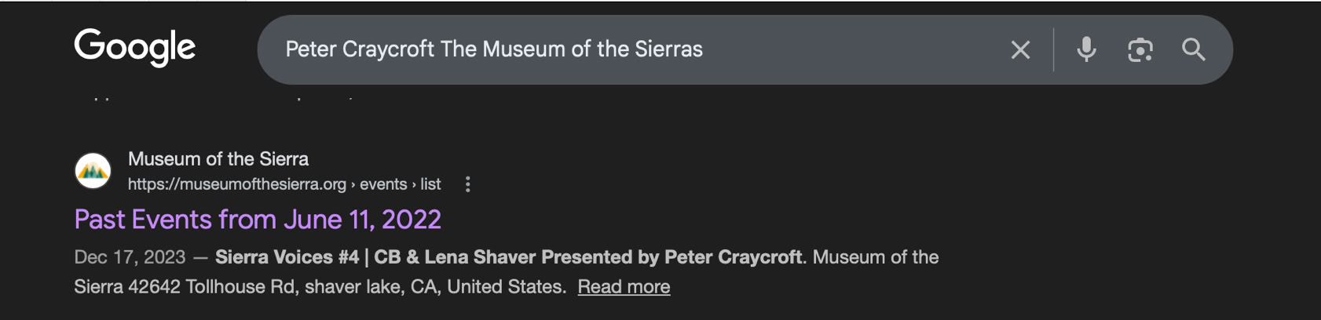The image size is (1321, 320).
Task: Click the museumofthesierra.org URL
Action: [x=237, y=184]
